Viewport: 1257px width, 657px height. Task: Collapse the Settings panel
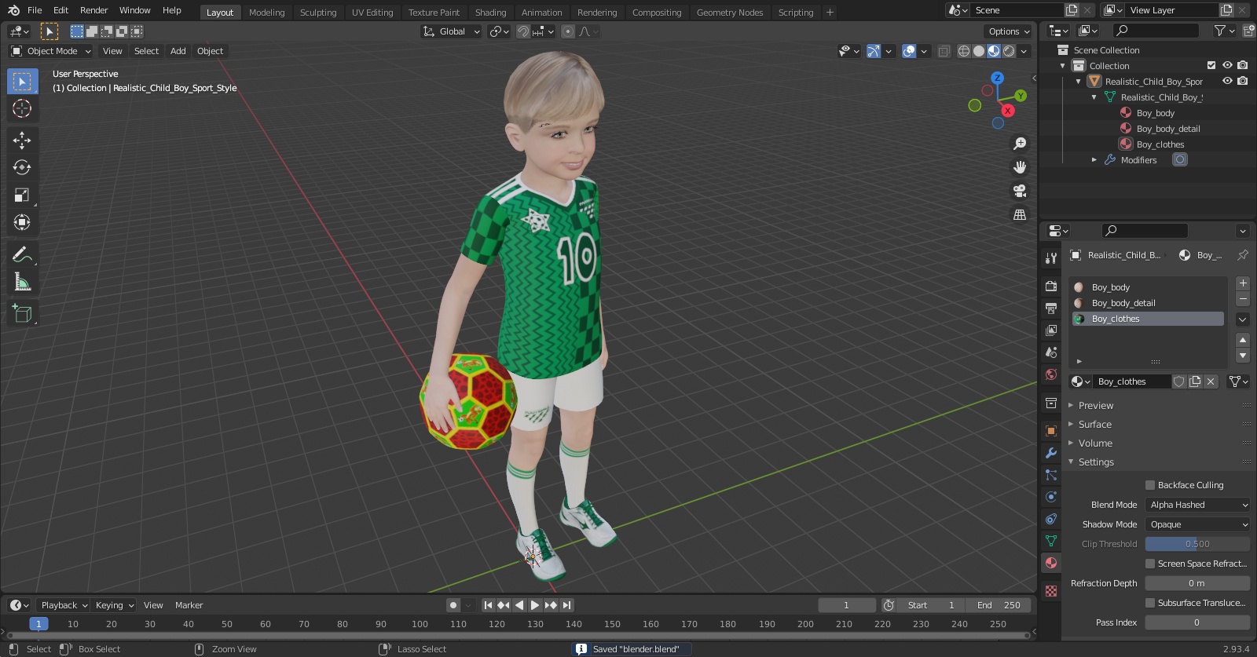[1095, 462]
